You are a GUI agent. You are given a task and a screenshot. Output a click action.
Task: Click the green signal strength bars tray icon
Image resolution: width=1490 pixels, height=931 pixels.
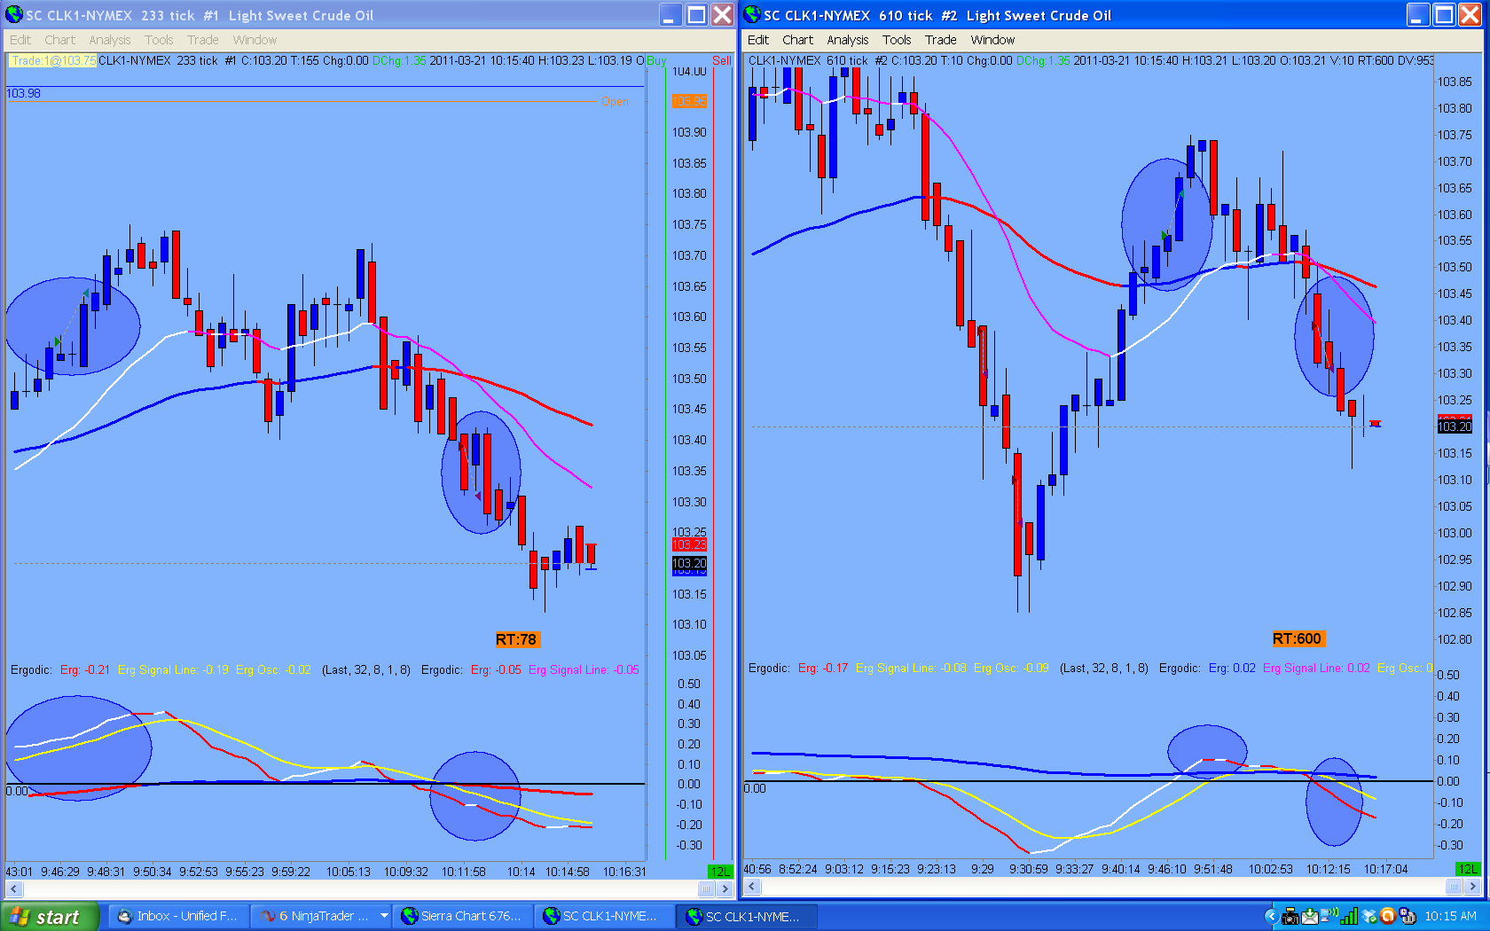coord(1350,916)
